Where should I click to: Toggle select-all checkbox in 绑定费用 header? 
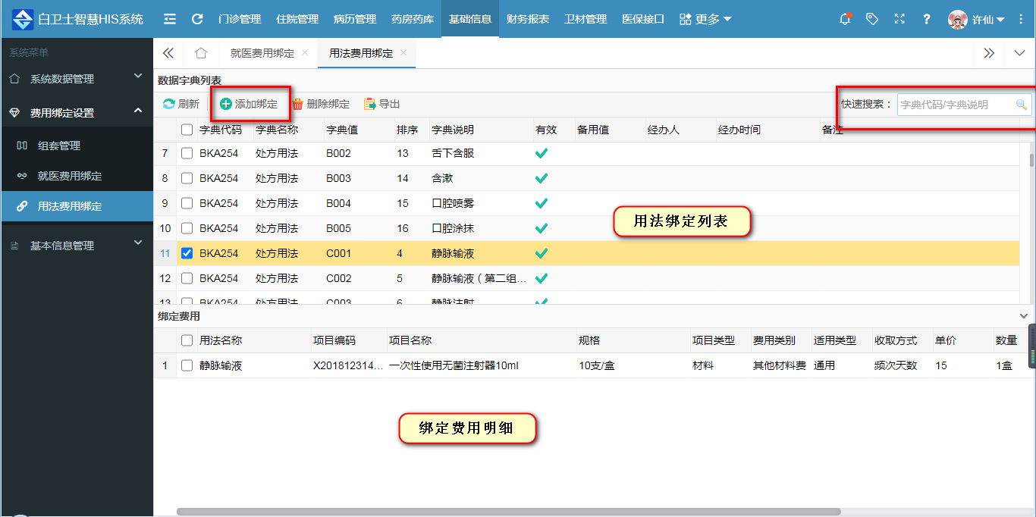click(187, 340)
